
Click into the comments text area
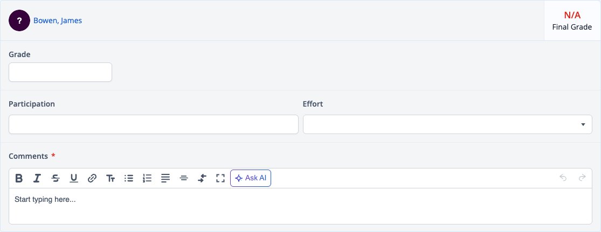coord(300,206)
